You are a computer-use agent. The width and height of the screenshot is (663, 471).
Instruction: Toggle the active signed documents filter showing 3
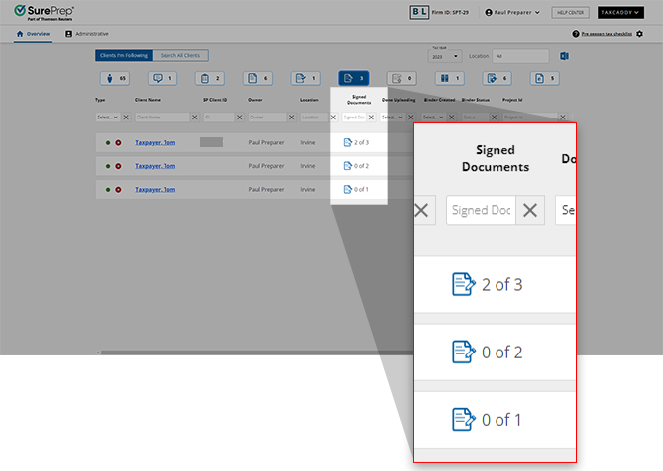(354, 78)
